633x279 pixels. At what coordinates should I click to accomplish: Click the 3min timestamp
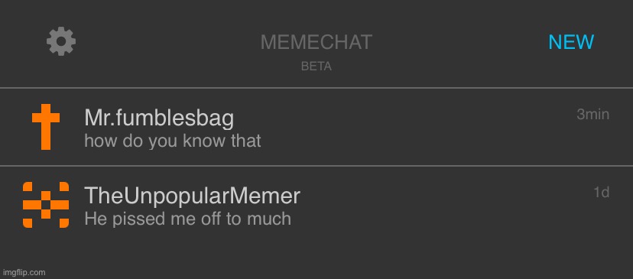coord(592,114)
